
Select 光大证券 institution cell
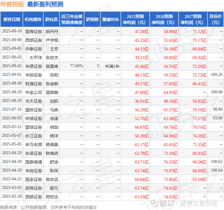click(x=34, y=101)
